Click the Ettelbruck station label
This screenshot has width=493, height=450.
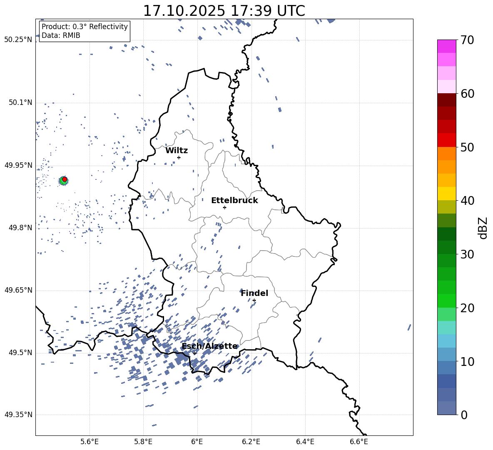234,201
